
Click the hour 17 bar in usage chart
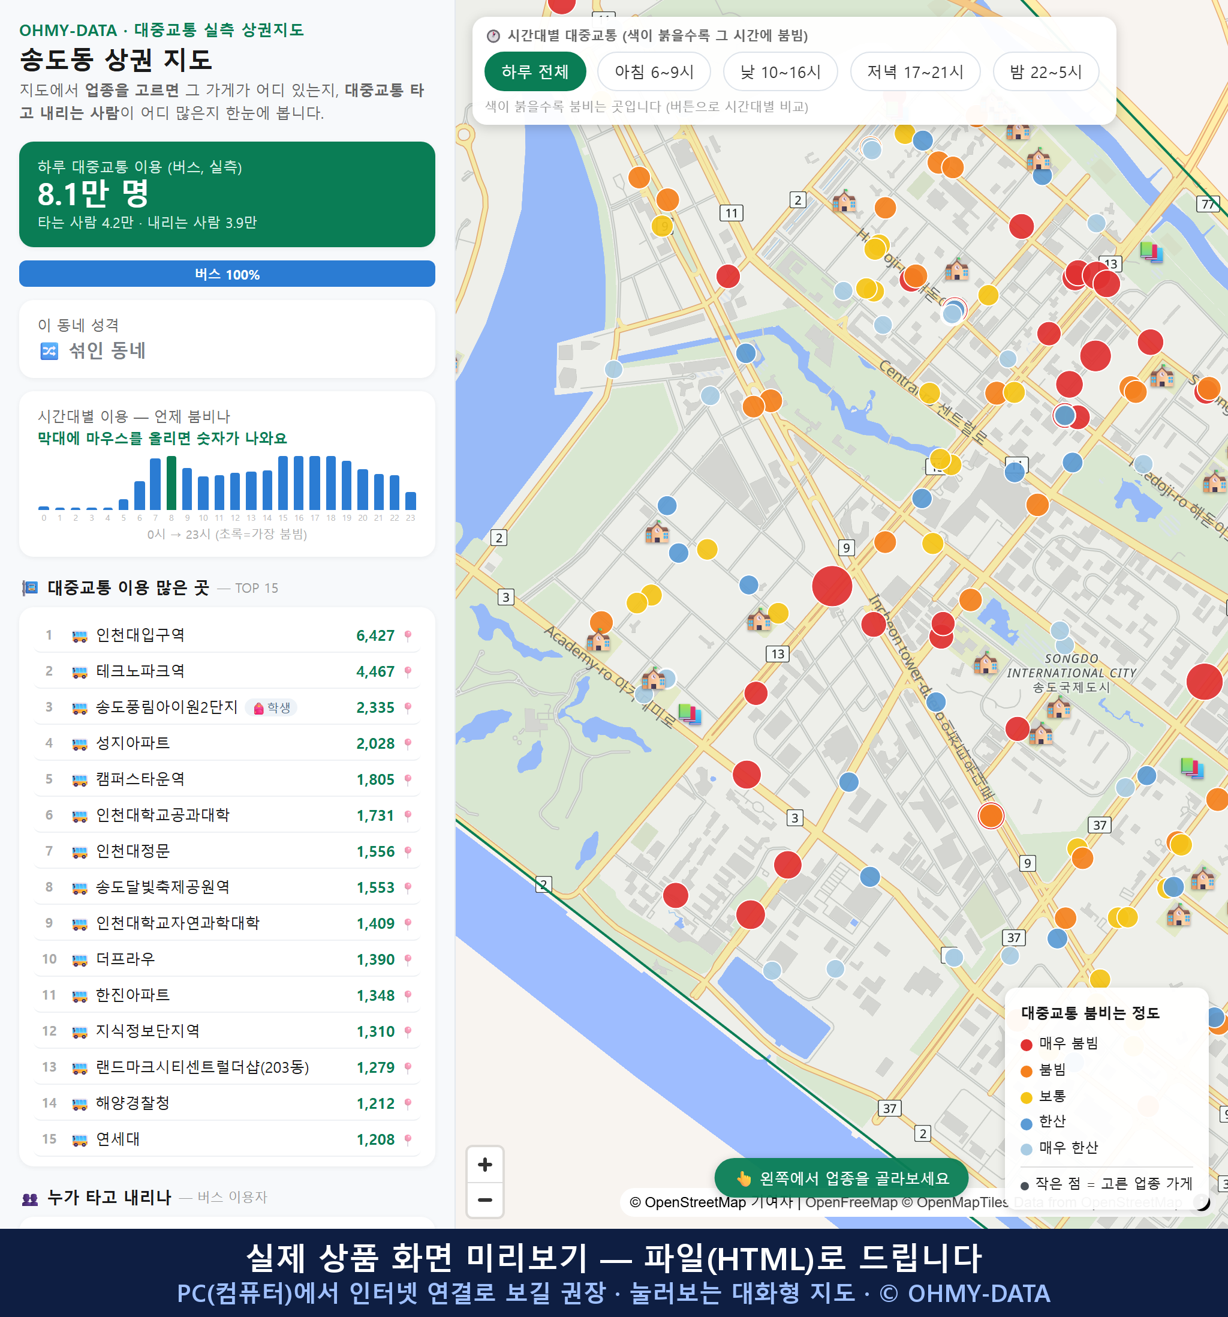315,482
